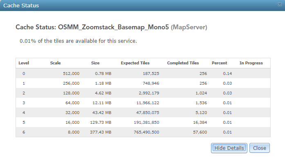Click the scale value 32,000
The width and height of the screenshot is (285, 158).
click(72, 112)
